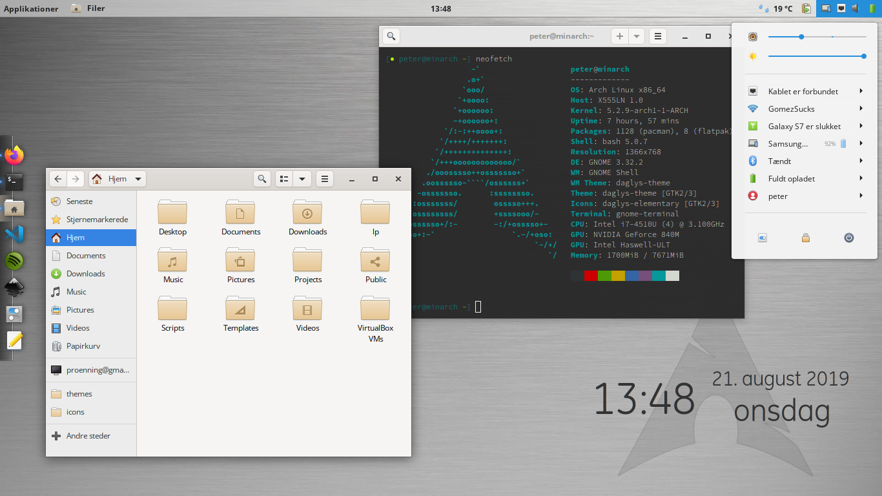Click the search icon in the terminal header
The width and height of the screenshot is (882, 496).
(391, 36)
